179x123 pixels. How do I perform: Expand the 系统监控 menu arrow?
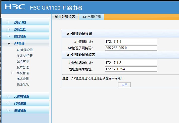point(9,29)
